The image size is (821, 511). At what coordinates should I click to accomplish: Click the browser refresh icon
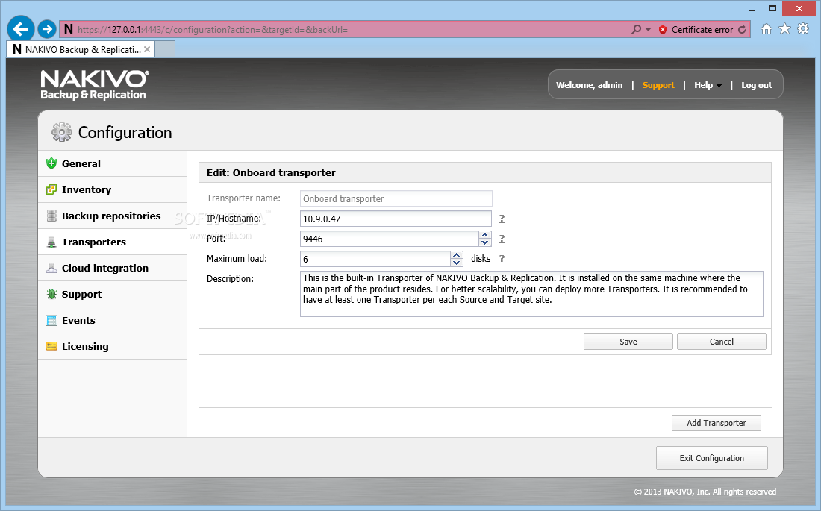pos(742,29)
